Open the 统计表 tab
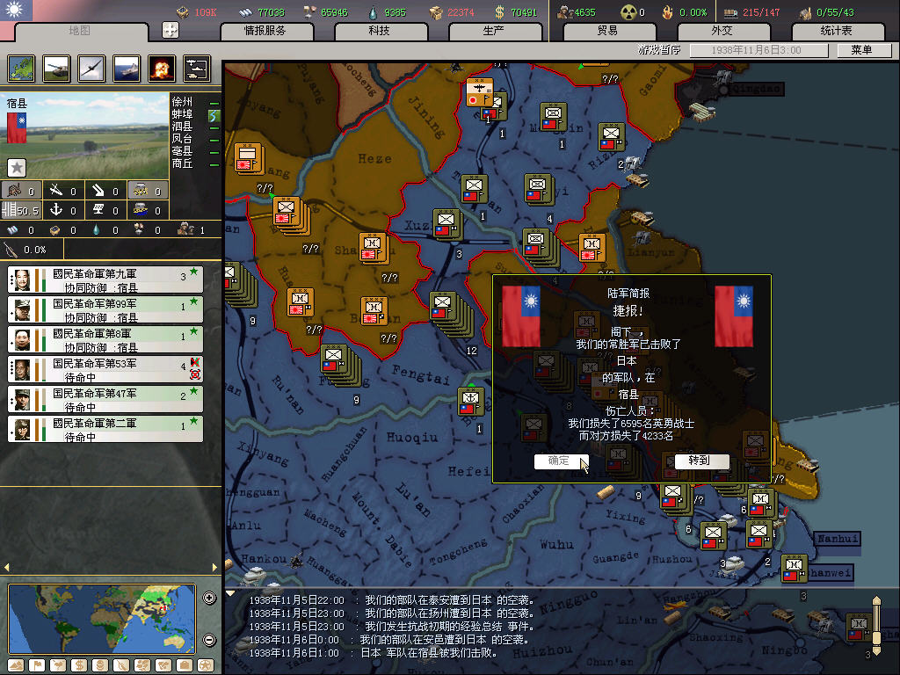The width and height of the screenshot is (900, 675). click(837, 31)
